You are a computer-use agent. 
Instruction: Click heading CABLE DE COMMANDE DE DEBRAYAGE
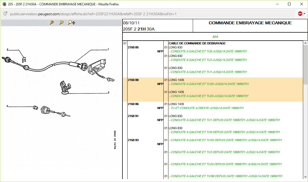point(197,43)
